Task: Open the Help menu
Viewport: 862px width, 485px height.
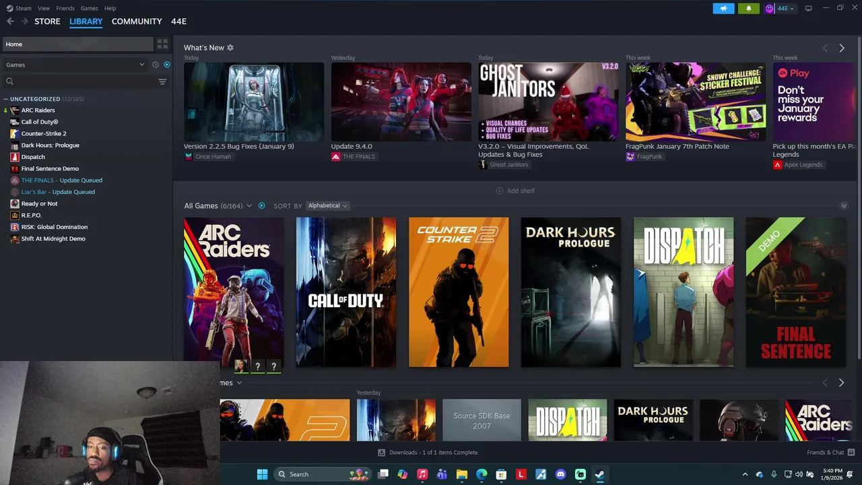Action: [110, 8]
